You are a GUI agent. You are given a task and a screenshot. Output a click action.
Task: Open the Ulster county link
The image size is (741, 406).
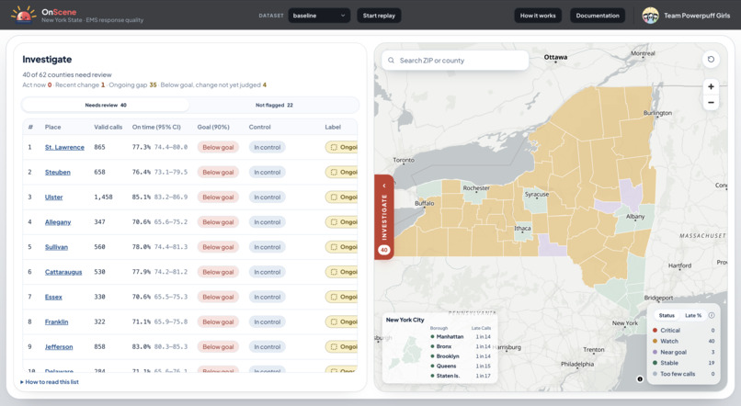coord(54,197)
